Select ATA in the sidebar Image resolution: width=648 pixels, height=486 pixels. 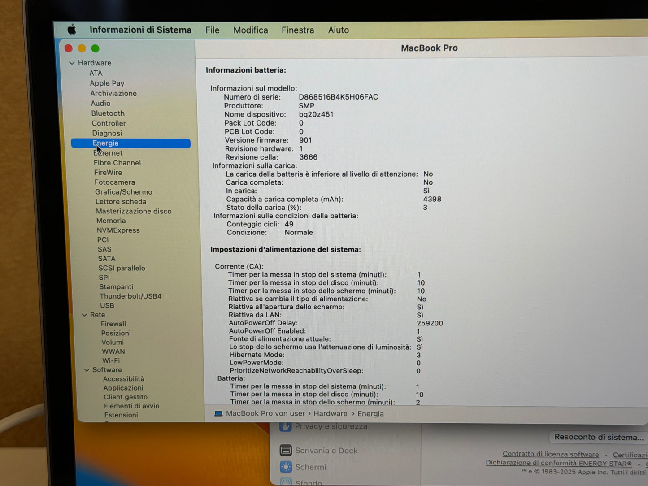pos(96,73)
